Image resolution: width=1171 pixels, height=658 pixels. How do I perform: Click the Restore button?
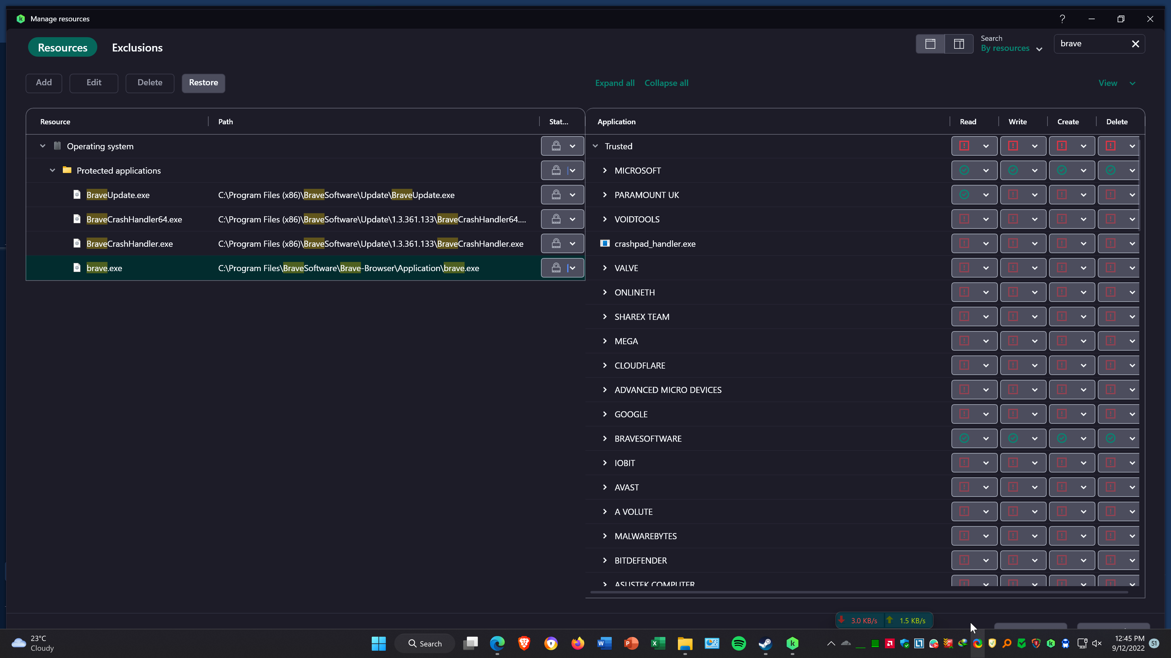(x=203, y=83)
